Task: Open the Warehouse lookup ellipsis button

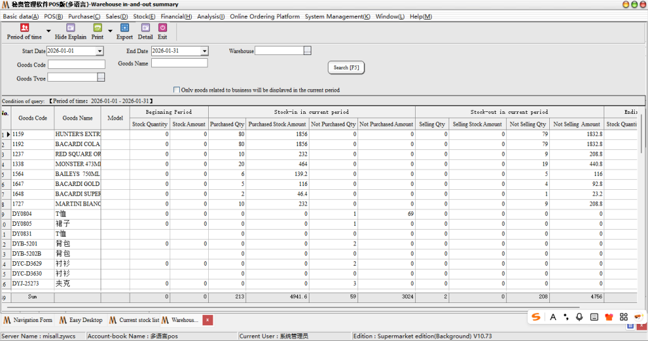Action: tap(308, 51)
